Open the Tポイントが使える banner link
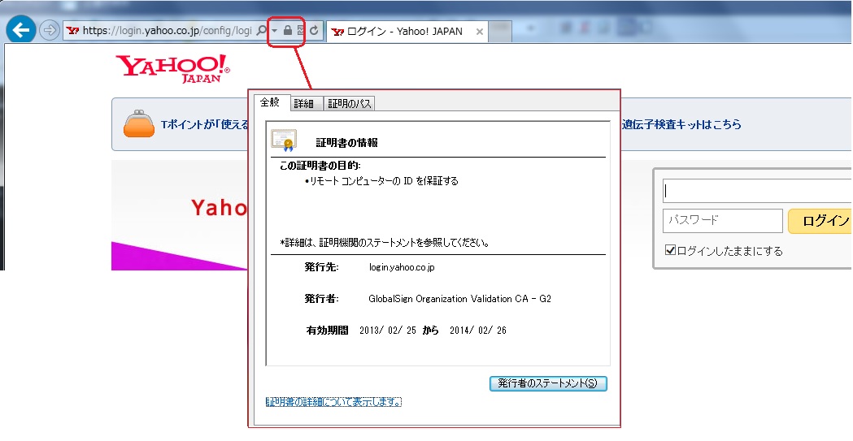 click(x=205, y=124)
